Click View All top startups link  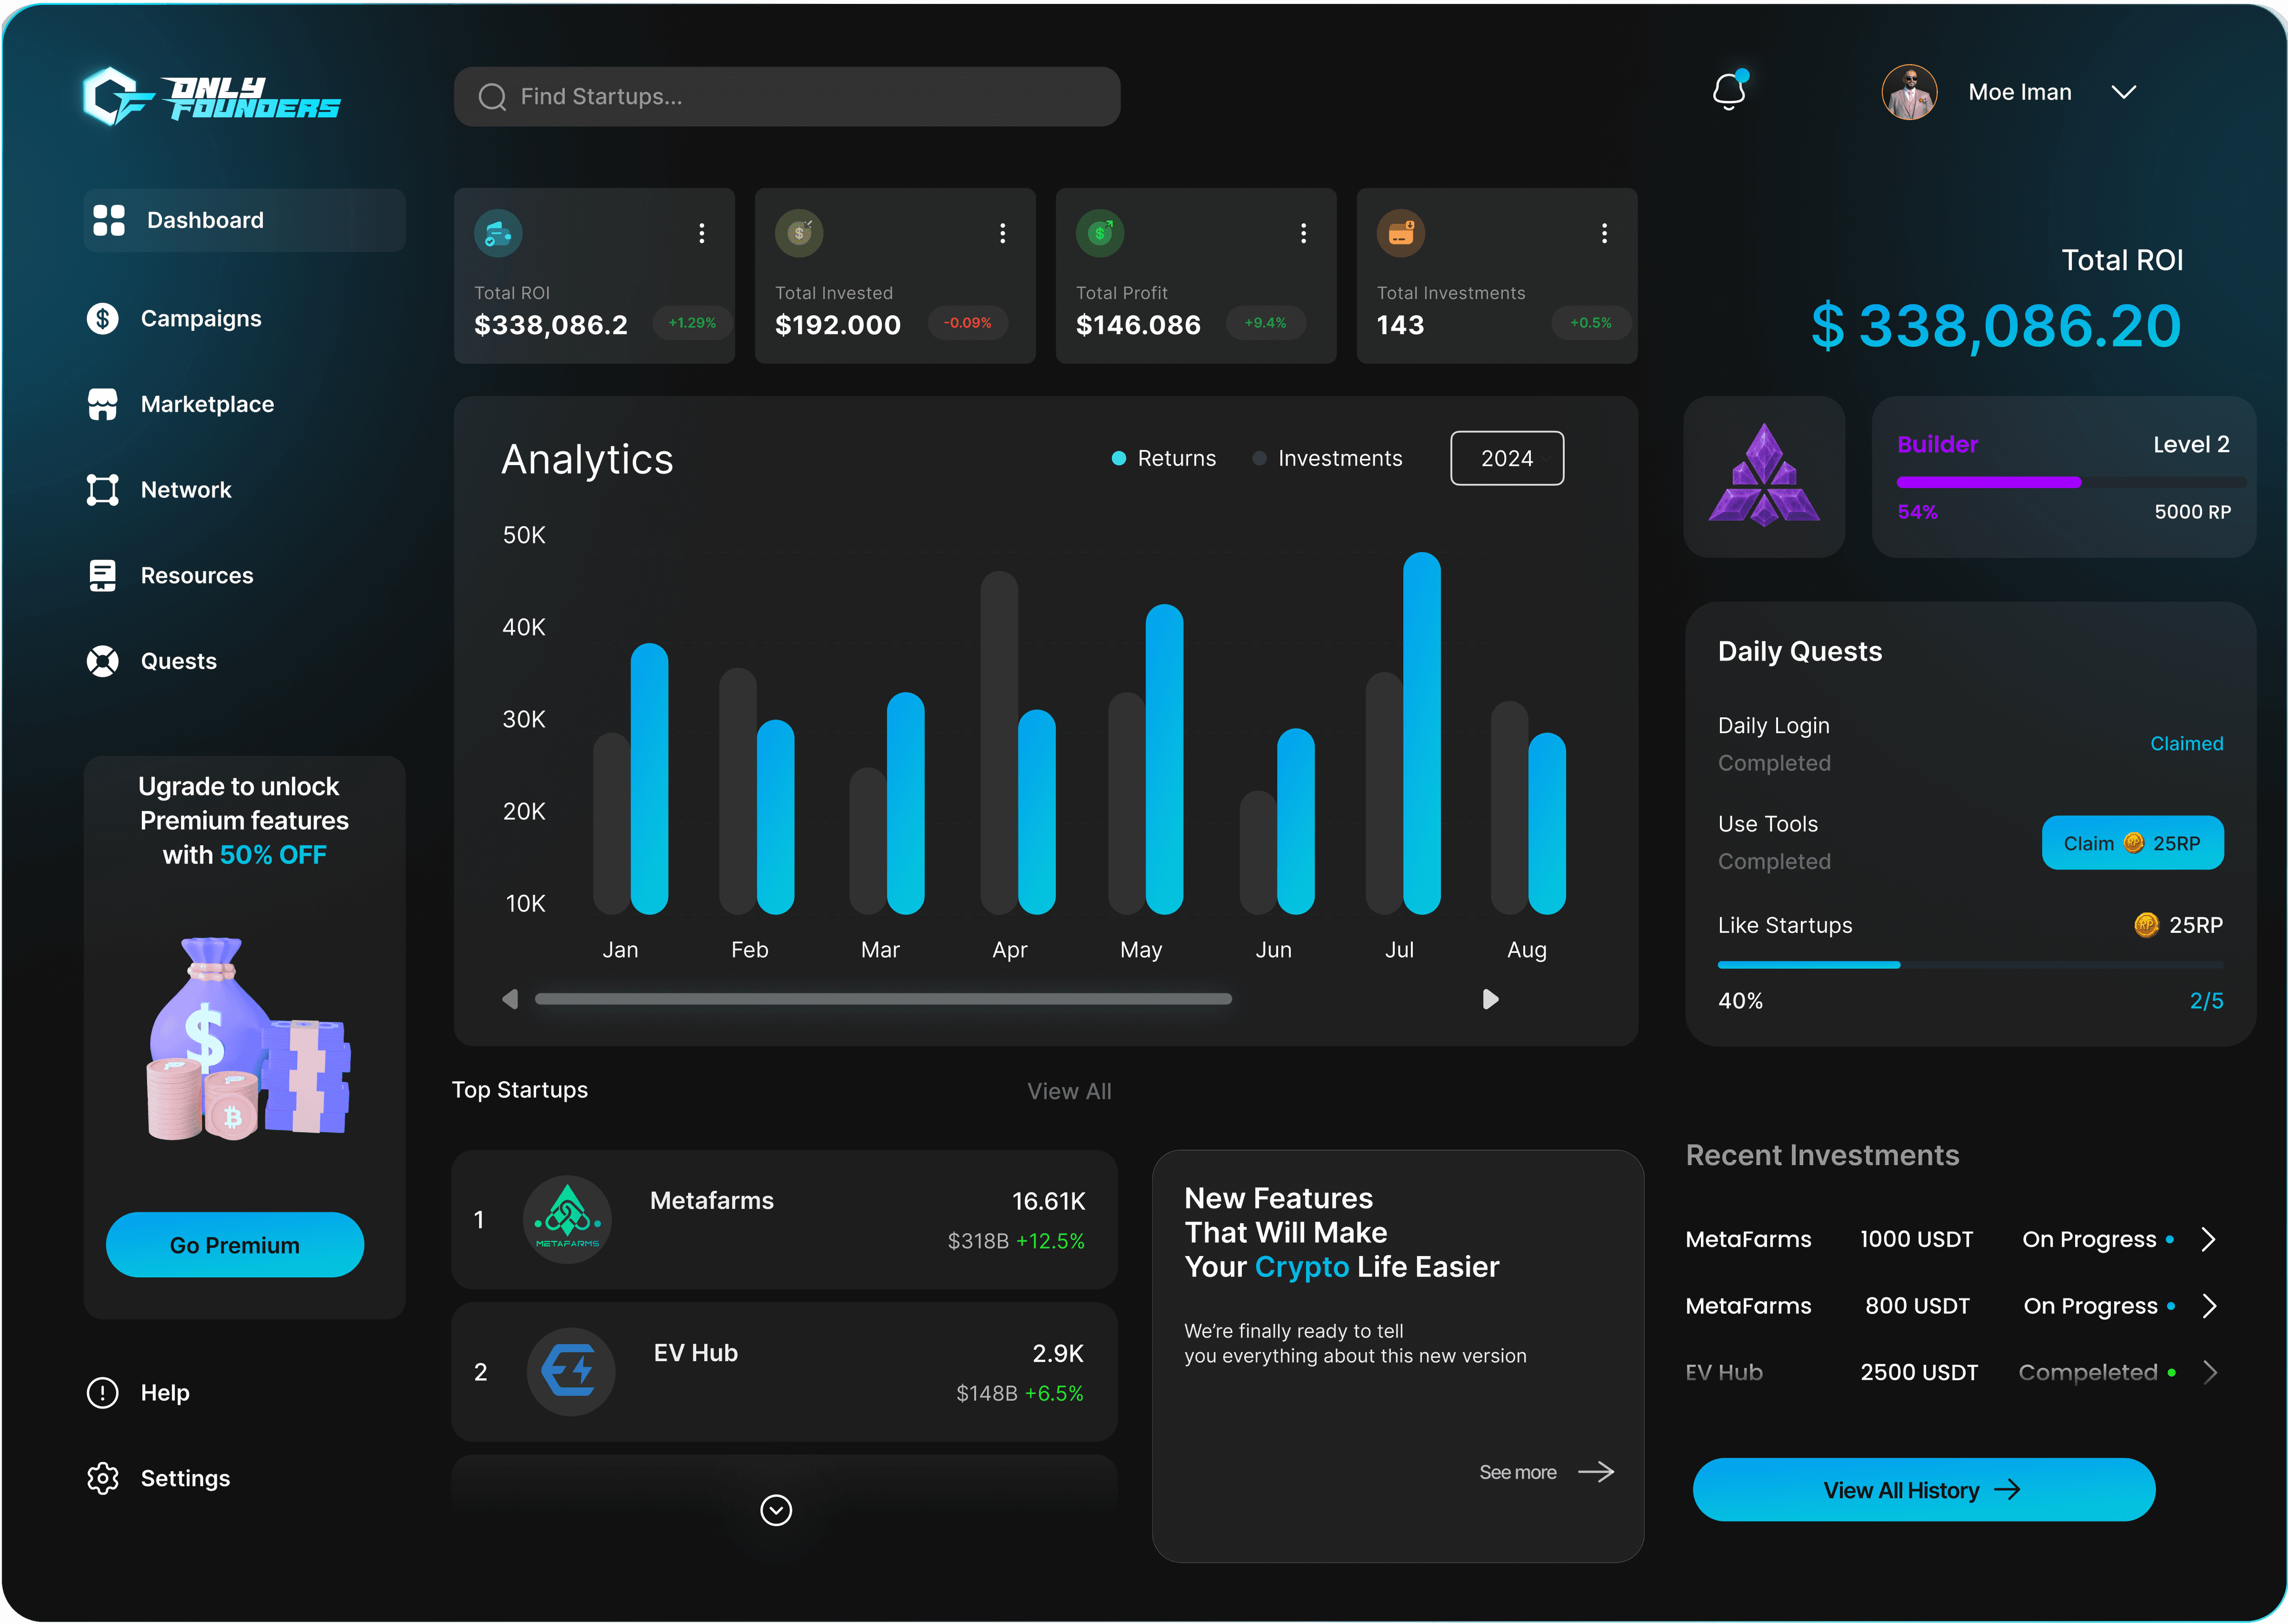[1070, 1091]
